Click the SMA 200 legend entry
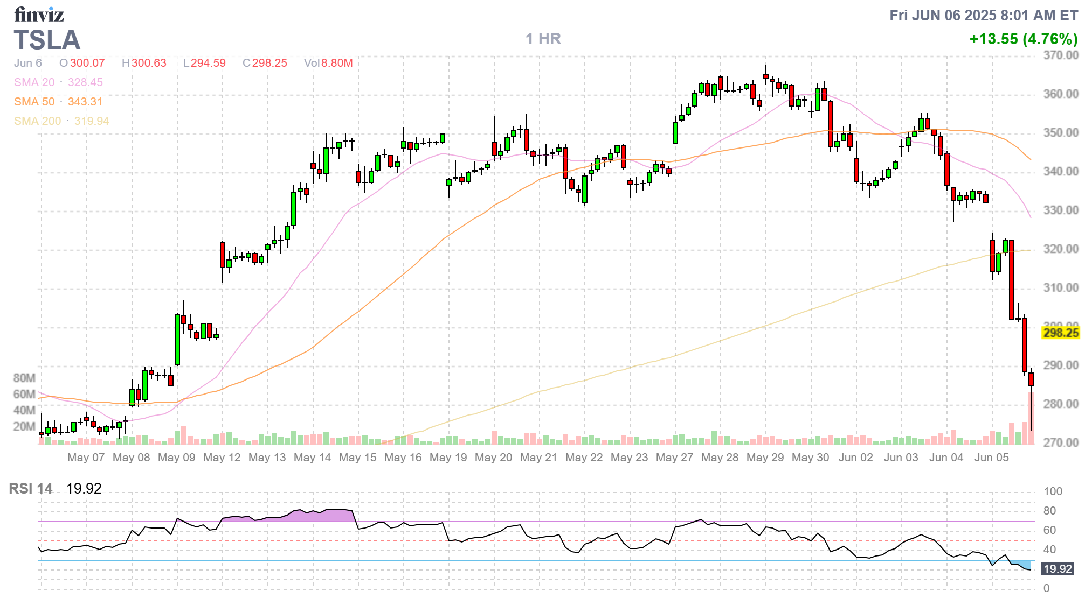The height and width of the screenshot is (605, 1092). point(61,121)
